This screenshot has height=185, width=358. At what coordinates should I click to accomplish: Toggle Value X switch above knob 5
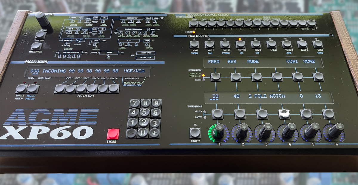point(306,114)
